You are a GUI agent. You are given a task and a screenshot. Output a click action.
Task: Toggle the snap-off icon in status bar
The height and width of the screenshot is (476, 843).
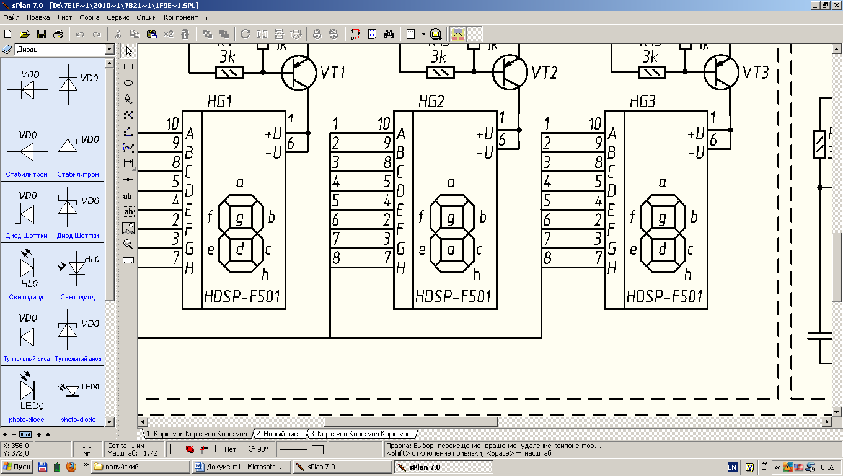190,449
